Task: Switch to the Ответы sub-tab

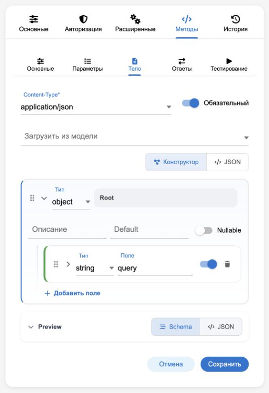Action: coord(182,65)
